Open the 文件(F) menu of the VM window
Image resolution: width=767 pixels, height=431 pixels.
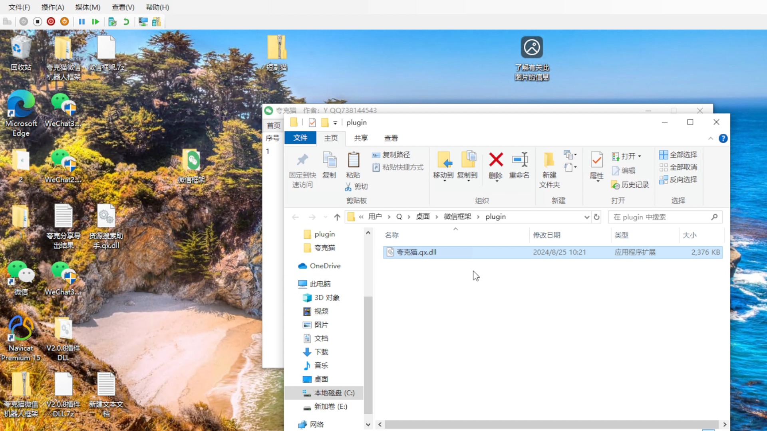[19, 7]
